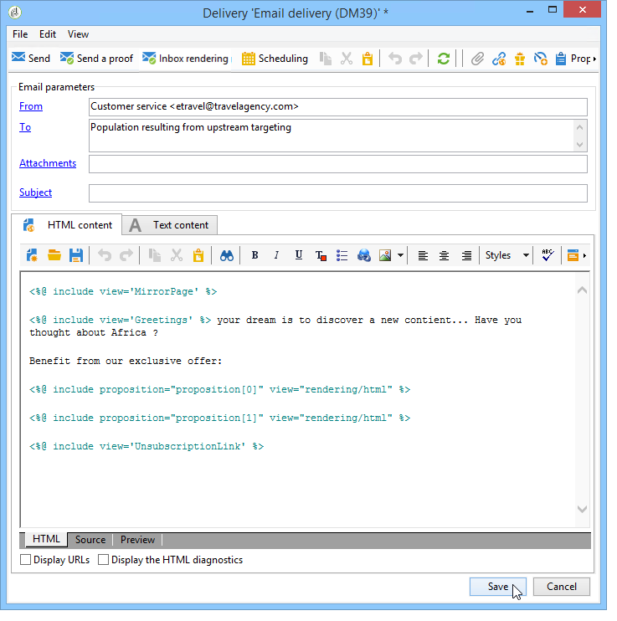Align text right

click(466, 255)
